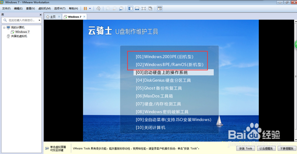
Task: Open the 文件(F) menu
Action: point(6,9)
